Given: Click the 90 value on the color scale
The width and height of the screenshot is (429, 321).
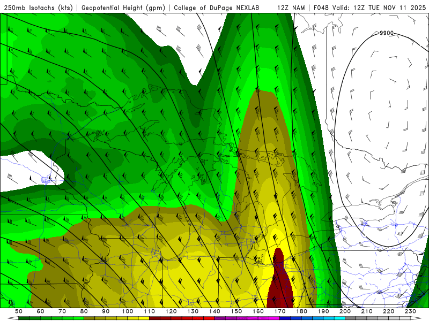Looking at the screenshot, I should tap(106, 311).
